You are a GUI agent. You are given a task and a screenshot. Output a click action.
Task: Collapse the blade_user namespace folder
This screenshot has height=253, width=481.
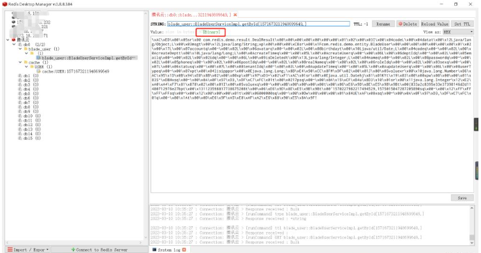20,49
